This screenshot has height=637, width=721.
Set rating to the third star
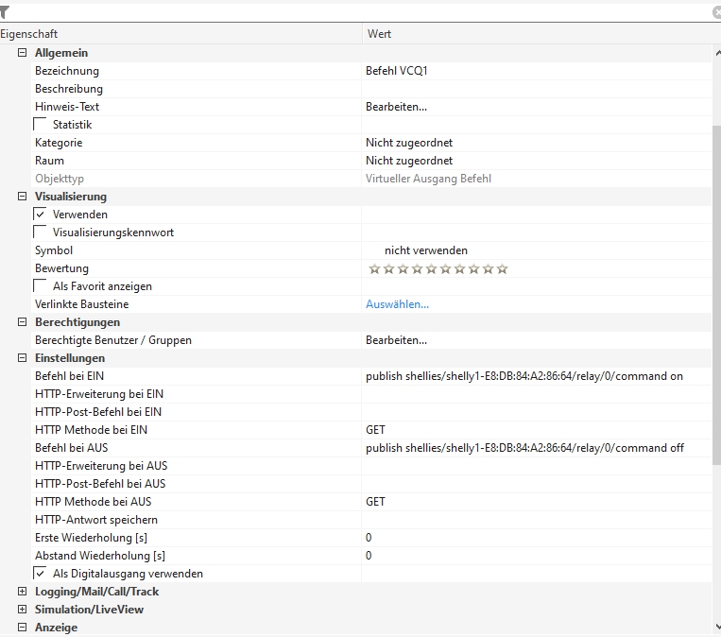coord(403,268)
